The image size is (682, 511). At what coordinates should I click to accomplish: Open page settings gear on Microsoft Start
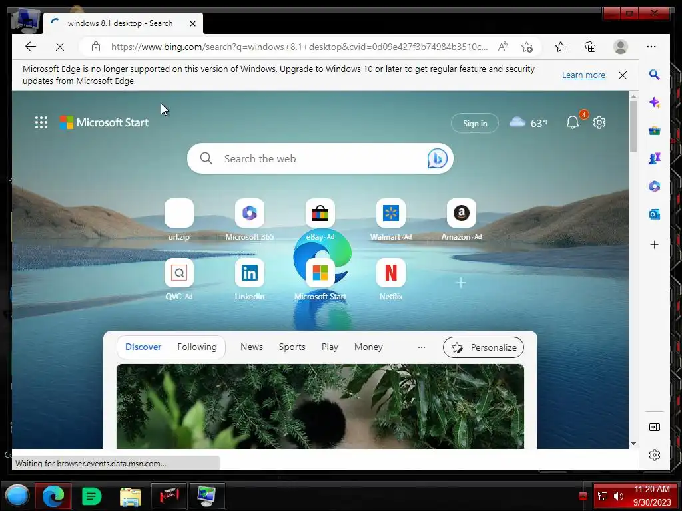[599, 122]
